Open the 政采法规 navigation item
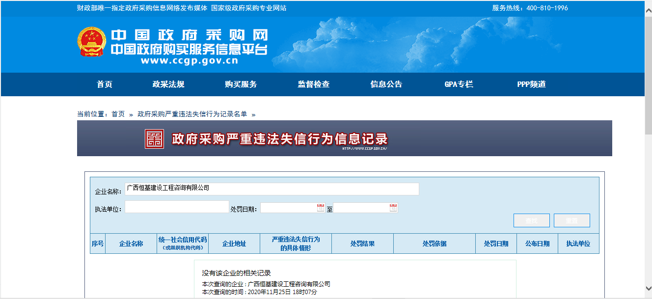Screen dimensions: 652x299 click(x=168, y=84)
